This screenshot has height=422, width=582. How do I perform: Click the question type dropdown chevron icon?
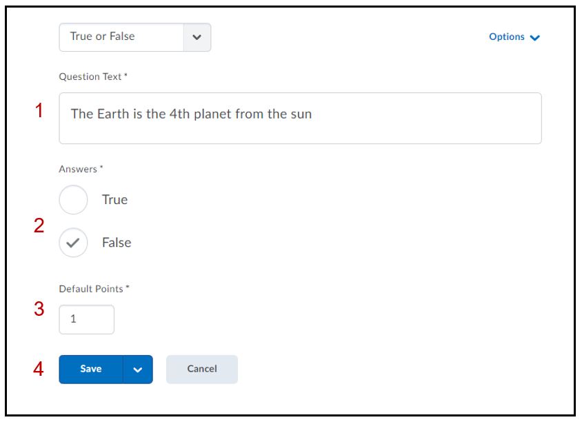point(197,37)
